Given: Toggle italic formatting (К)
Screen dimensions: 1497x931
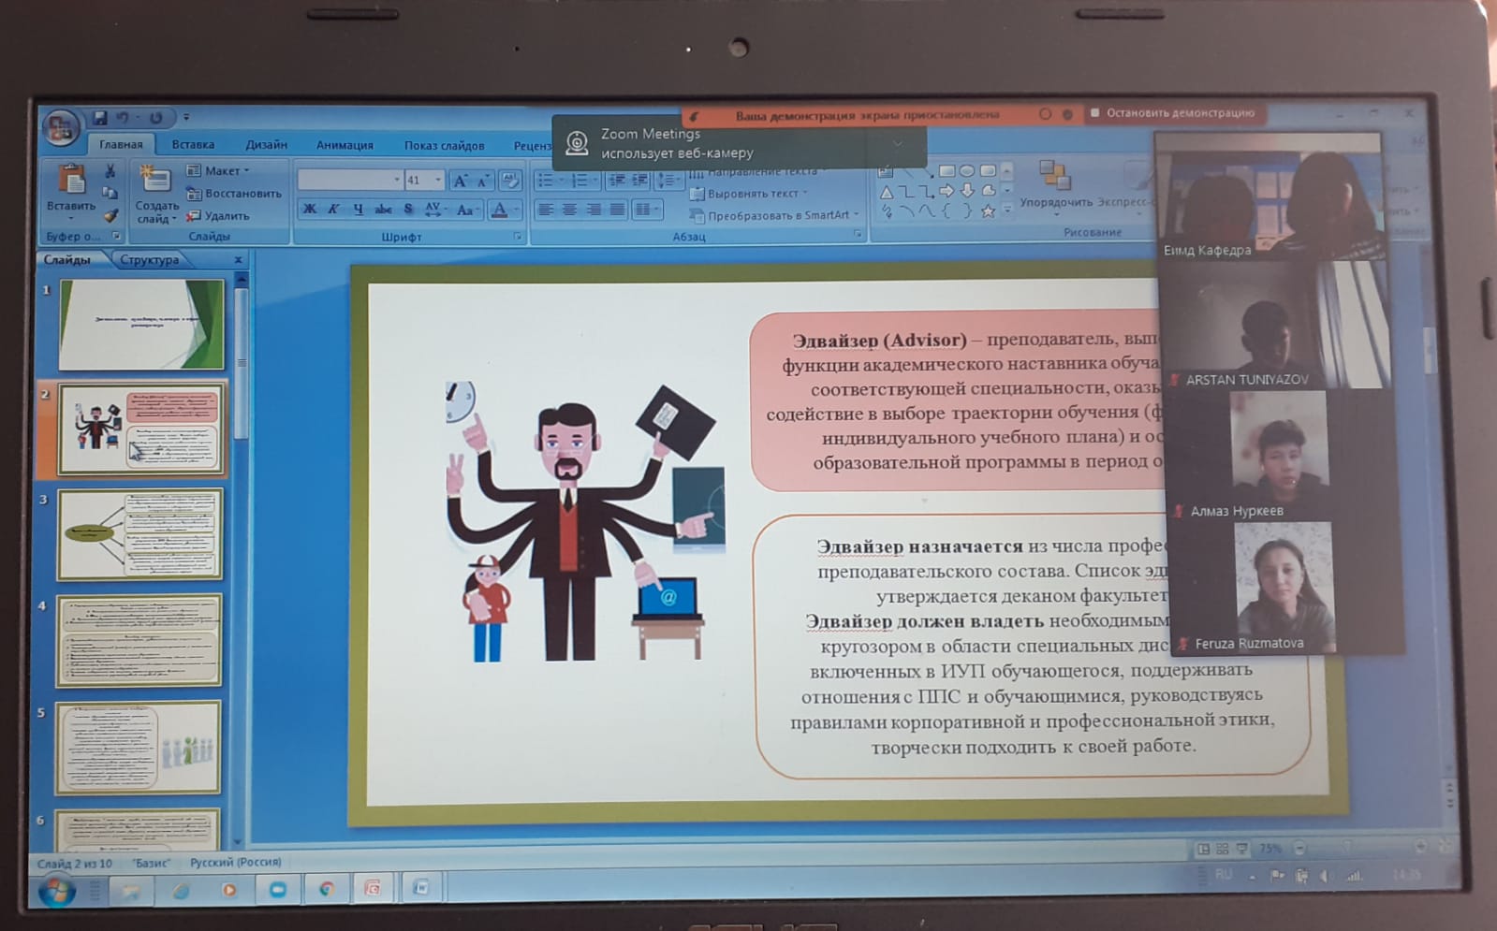Looking at the screenshot, I should [x=333, y=210].
